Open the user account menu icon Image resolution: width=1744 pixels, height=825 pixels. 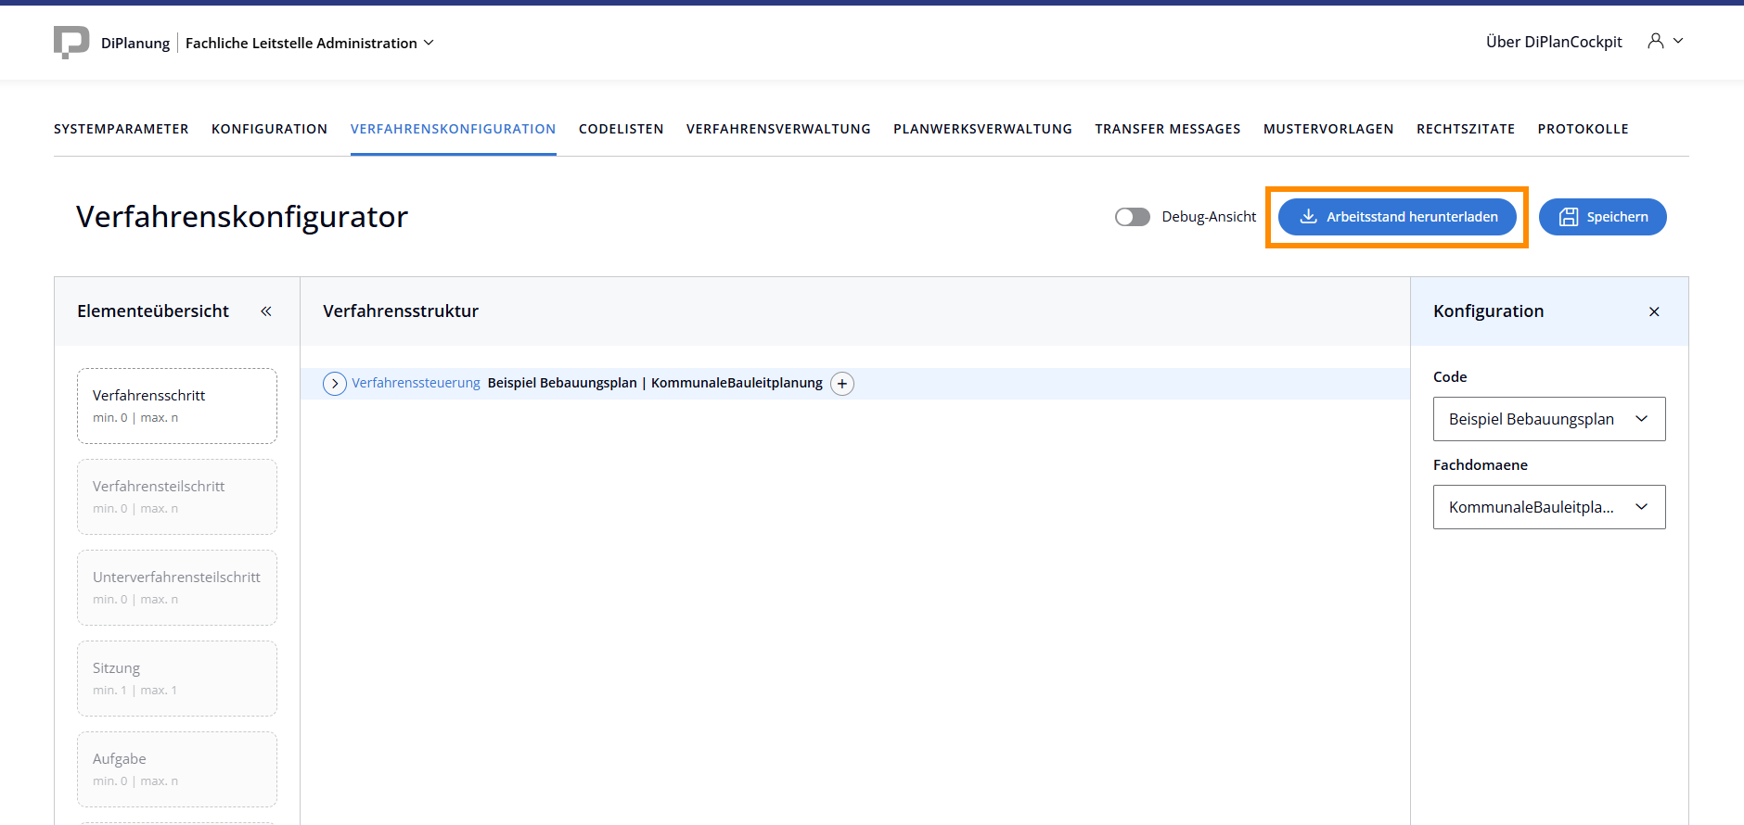[x=1656, y=41]
